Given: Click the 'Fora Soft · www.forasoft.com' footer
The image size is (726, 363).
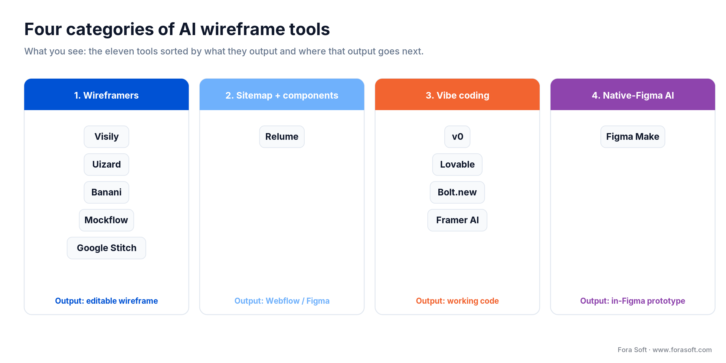Looking at the screenshot, I should tap(665, 350).
